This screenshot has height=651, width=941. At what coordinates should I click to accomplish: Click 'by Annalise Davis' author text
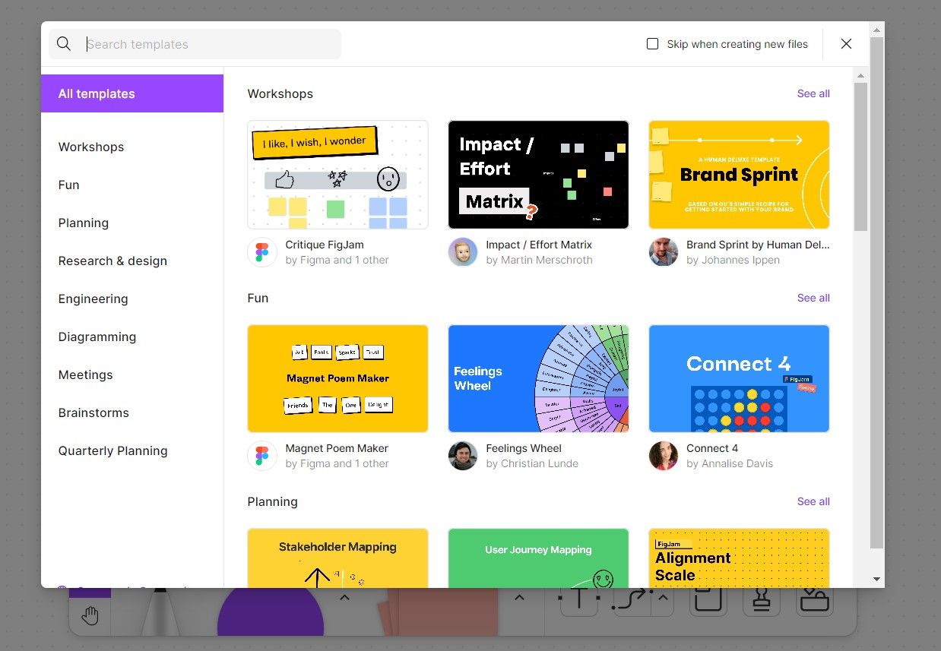730,463
